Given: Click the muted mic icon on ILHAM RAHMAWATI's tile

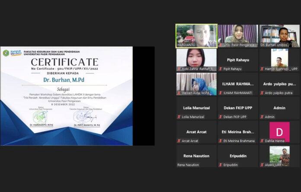Looking at the screenshot, I should (x=221, y=93).
